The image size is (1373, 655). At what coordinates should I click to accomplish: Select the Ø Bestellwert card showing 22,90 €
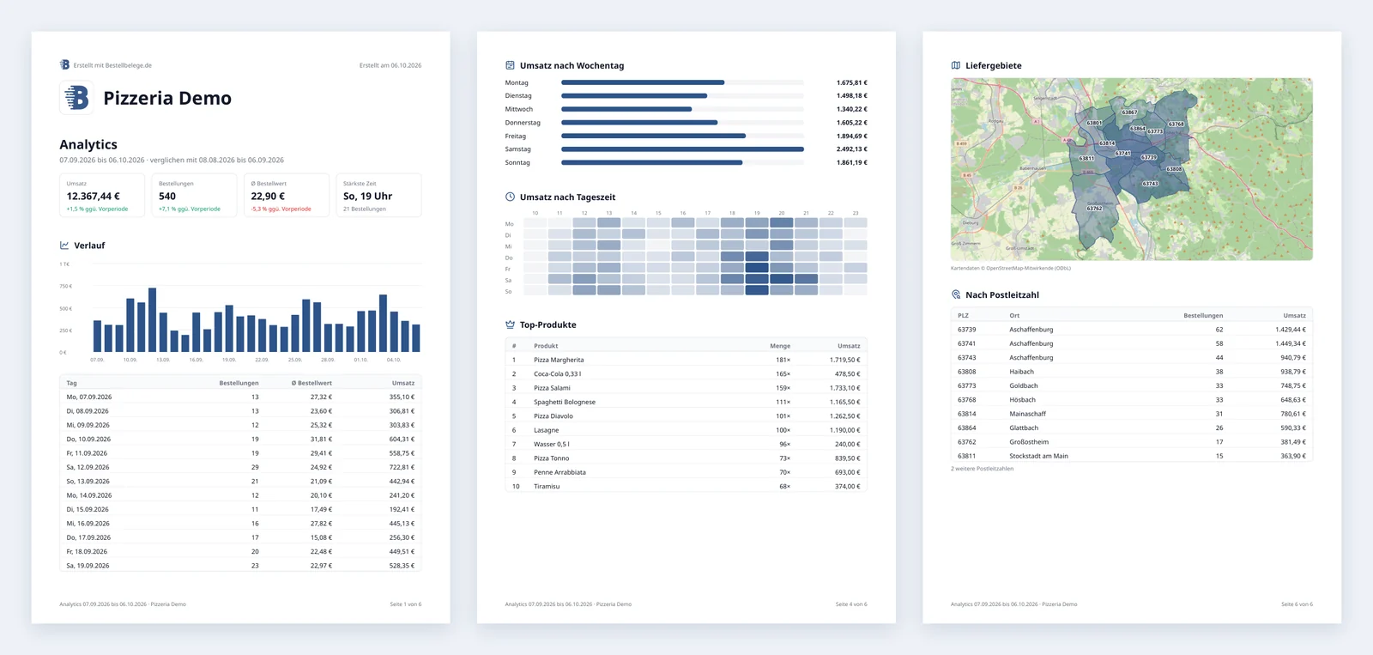click(x=287, y=196)
